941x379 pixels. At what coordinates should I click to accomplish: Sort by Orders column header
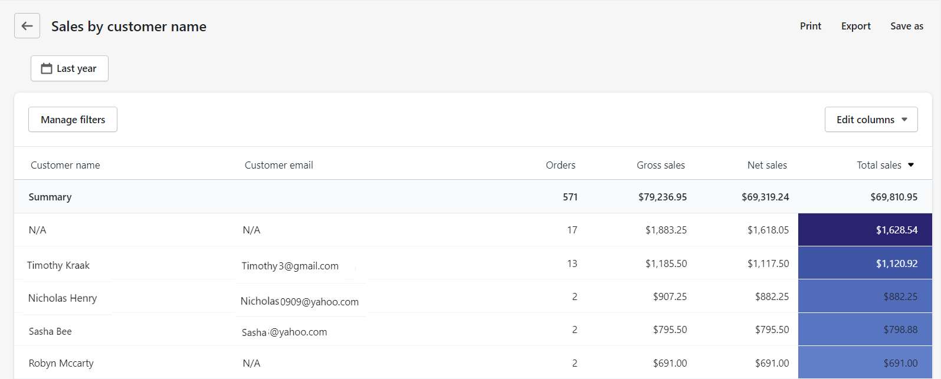560,165
